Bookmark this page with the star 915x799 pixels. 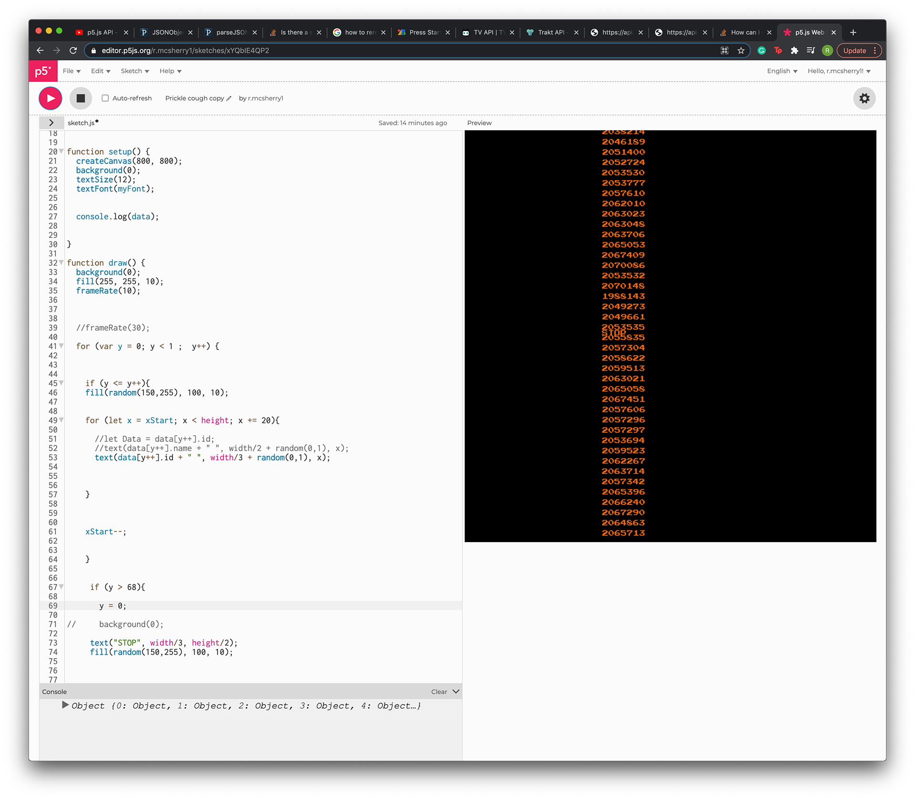pos(741,51)
